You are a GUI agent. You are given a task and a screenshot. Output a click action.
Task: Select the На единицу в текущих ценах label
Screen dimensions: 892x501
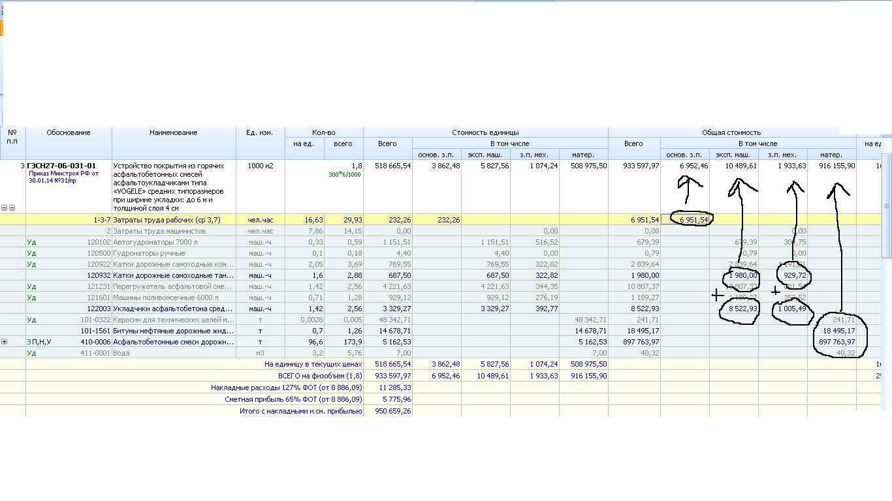coord(313,364)
